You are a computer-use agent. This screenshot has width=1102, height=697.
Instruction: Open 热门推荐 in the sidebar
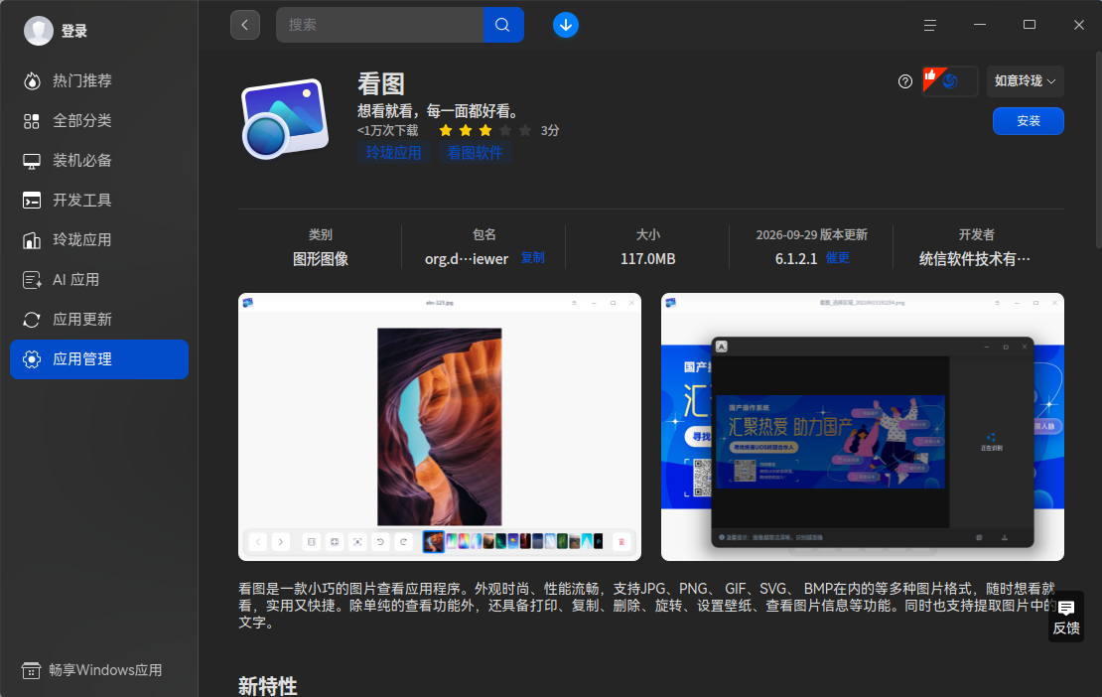99,80
